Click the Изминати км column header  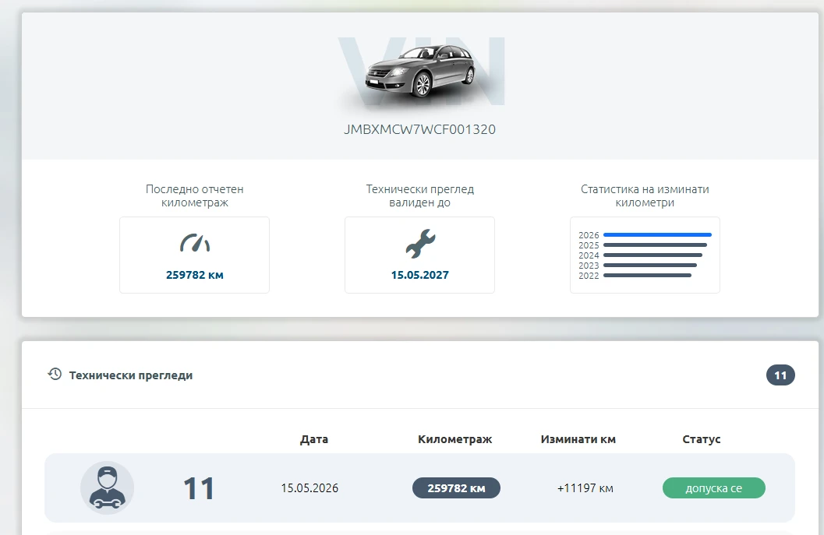pyautogui.click(x=578, y=439)
